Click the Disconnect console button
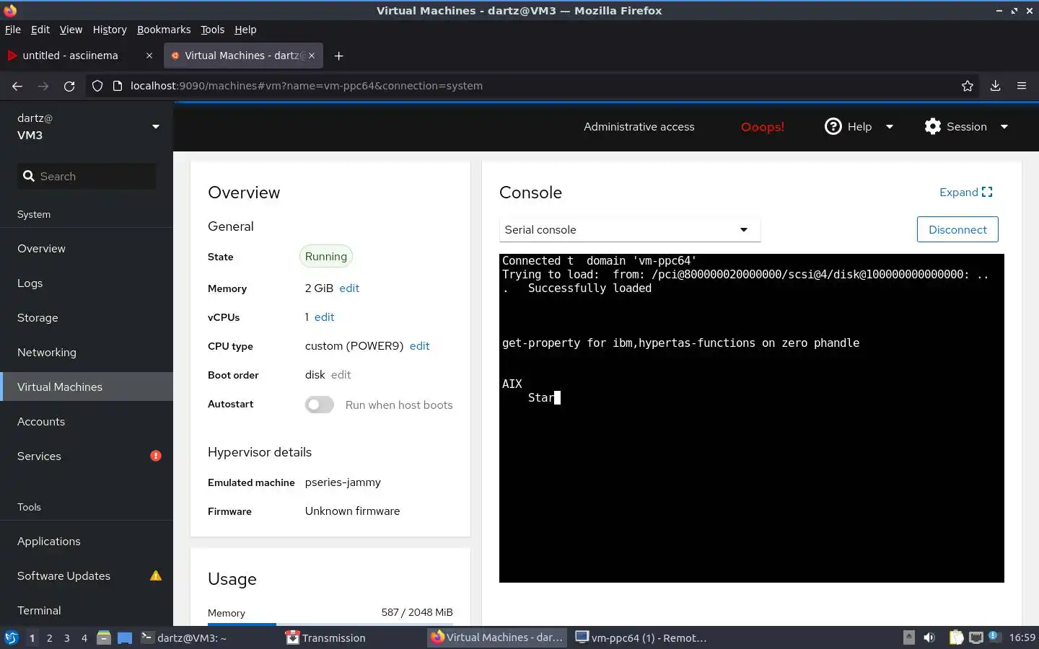 click(957, 229)
